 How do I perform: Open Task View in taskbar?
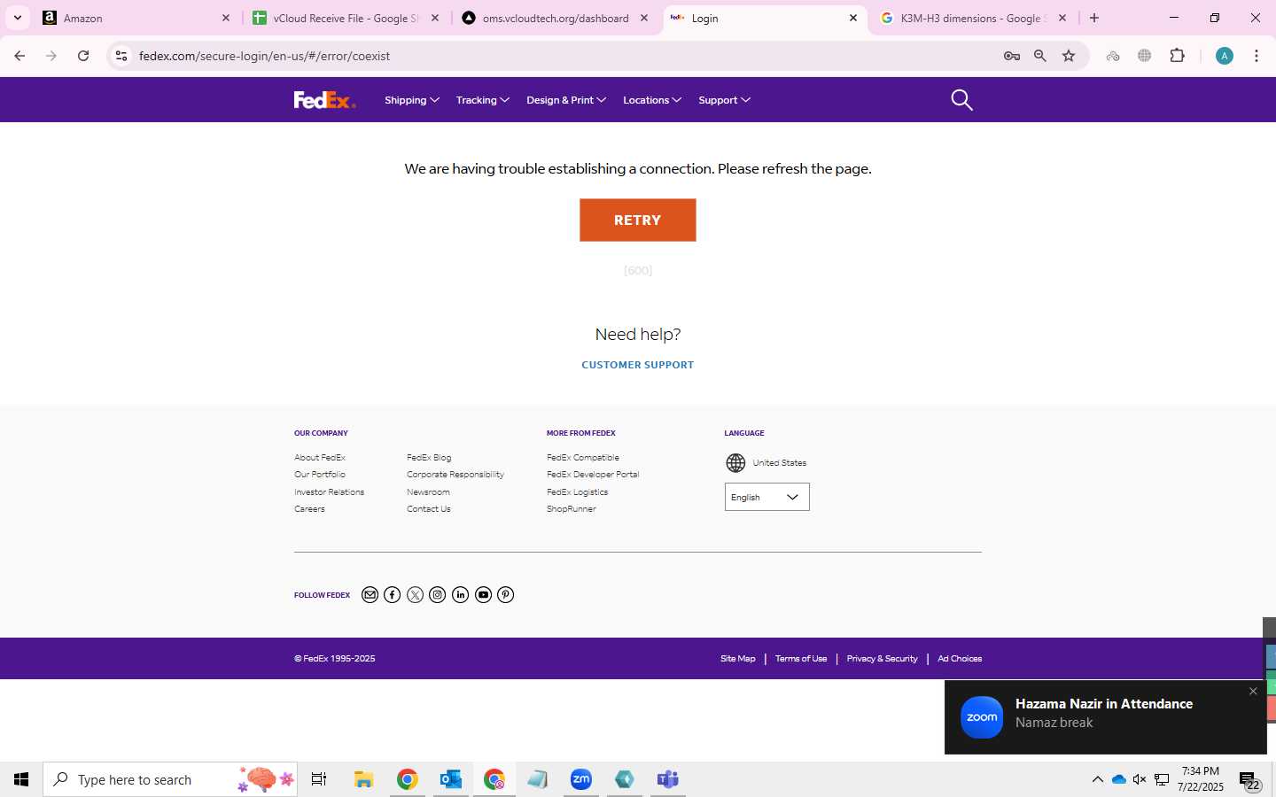pyautogui.click(x=319, y=779)
